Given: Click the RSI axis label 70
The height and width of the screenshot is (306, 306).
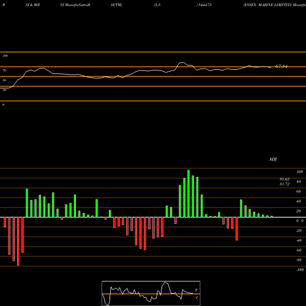Looking at the screenshot, I should (x=4, y=70).
